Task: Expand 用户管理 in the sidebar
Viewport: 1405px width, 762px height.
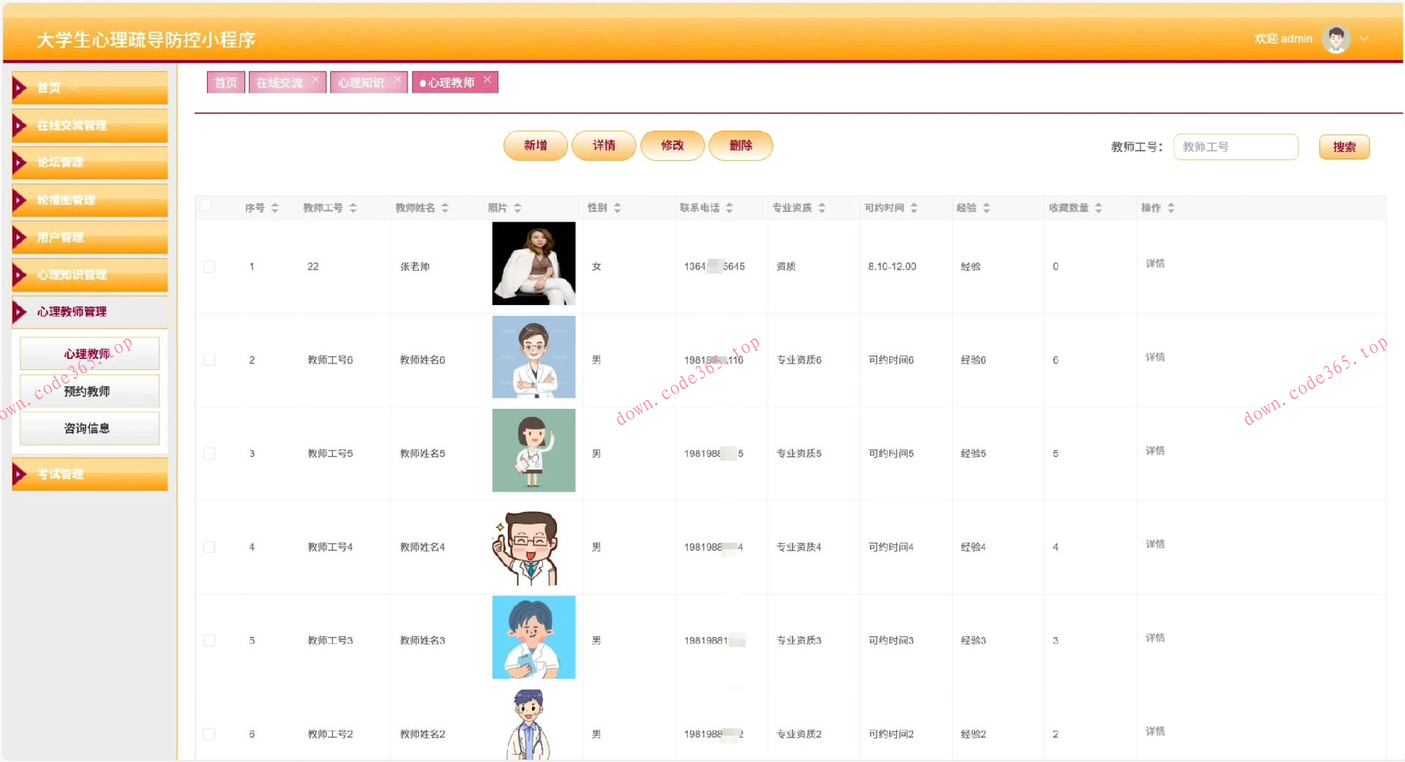Action: pos(89,237)
